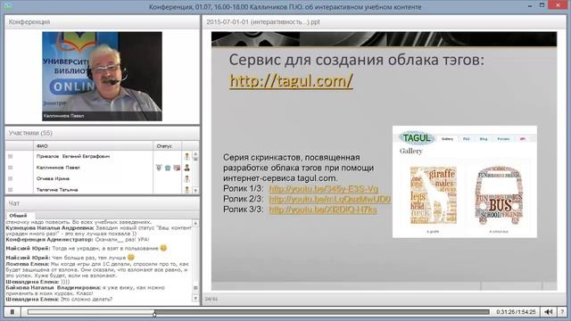Click the red status icon for Каллиников Павел
This screenshot has width=571, height=321.
pos(177,168)
